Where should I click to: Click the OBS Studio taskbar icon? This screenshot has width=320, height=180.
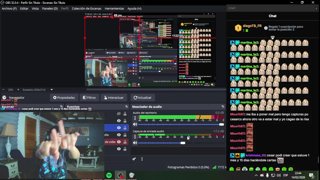tap(120, 175)
